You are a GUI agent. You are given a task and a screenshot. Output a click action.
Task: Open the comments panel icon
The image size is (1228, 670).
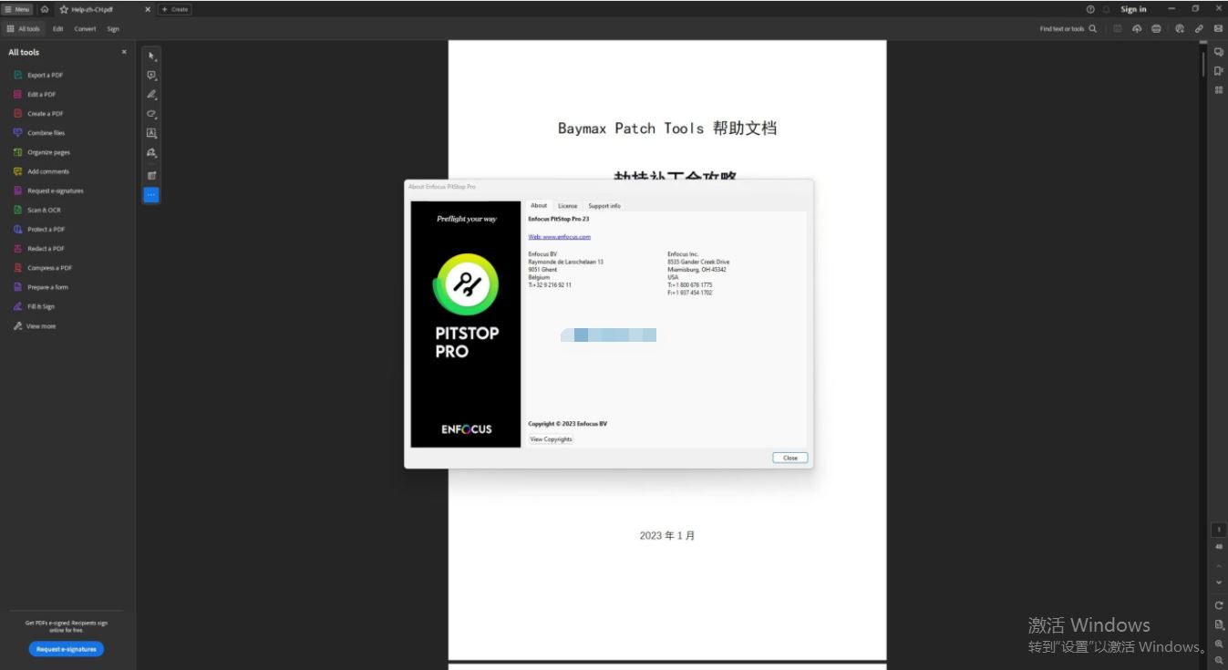click(1219, 52)
